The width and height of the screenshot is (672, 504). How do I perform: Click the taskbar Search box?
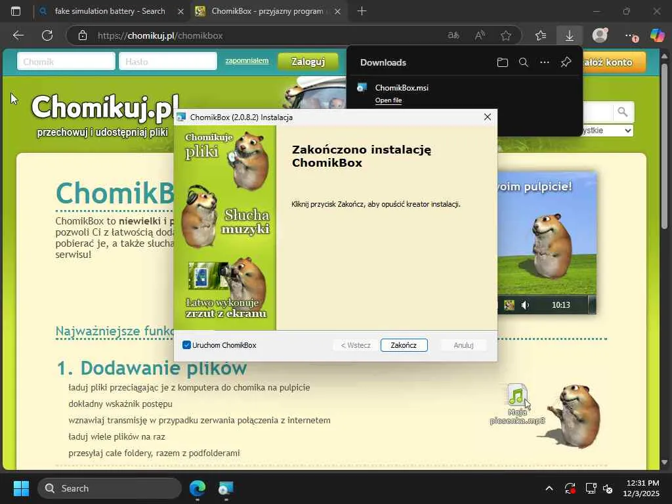point(110,488)
